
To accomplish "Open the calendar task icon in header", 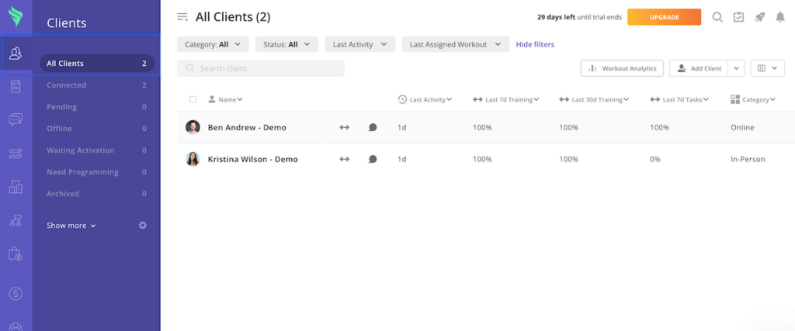I will 738,17.
